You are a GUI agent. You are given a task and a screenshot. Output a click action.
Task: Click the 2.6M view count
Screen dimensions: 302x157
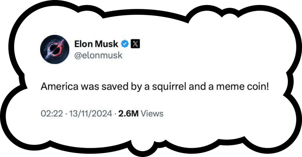click(x=128, y=114)
